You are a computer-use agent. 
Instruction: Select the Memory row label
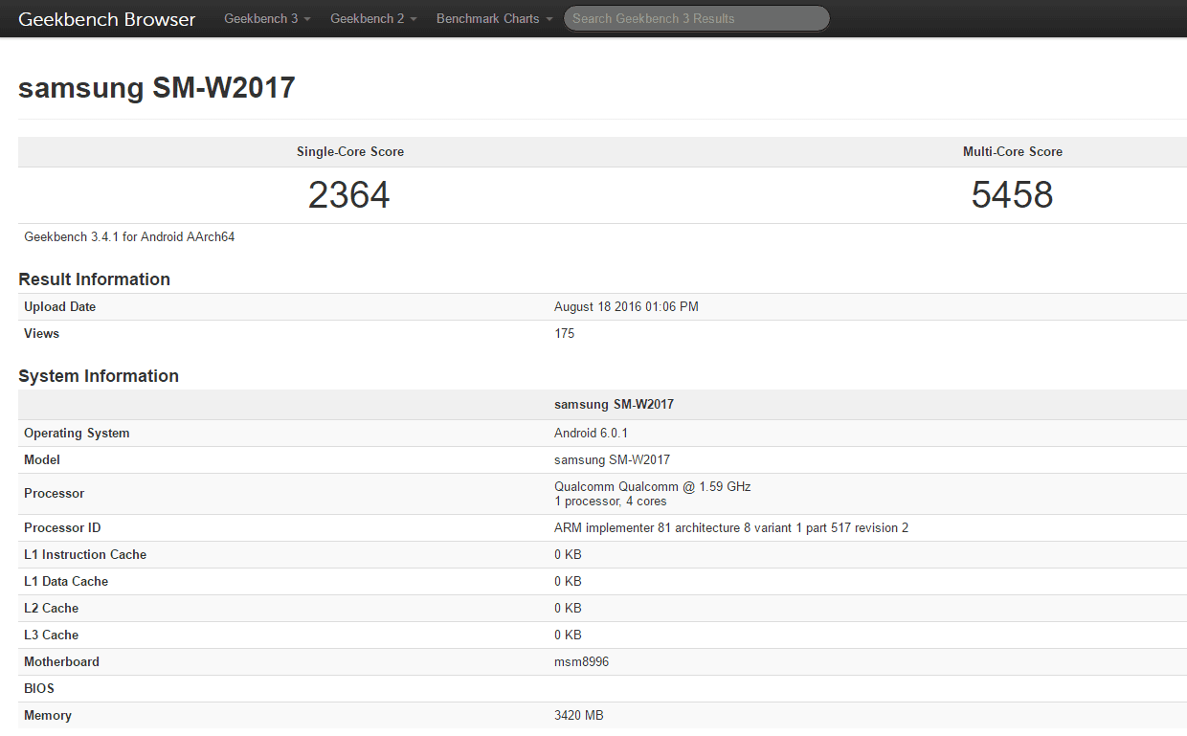[x=48, y=716]
